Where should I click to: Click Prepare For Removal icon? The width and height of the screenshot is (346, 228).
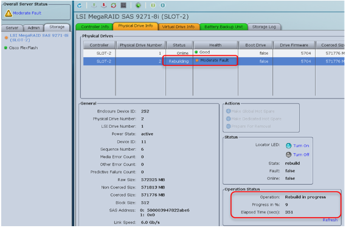pos(229,126)
